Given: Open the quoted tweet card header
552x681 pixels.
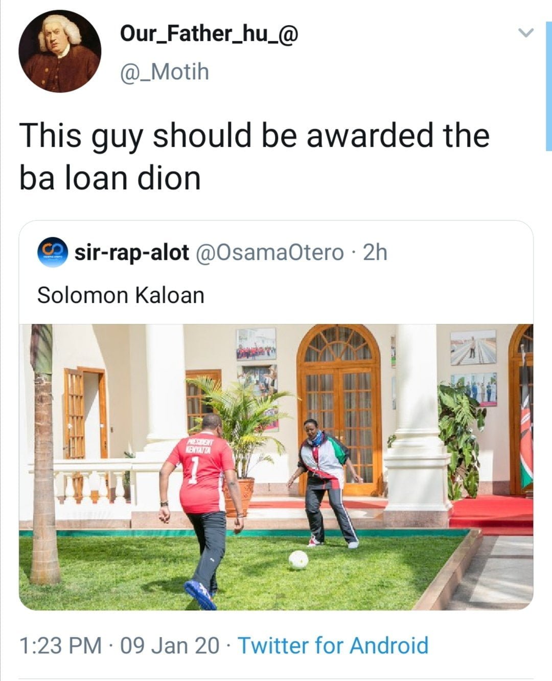Looking at the screenshot, I should pyautogui.click(x=276, y=252).
